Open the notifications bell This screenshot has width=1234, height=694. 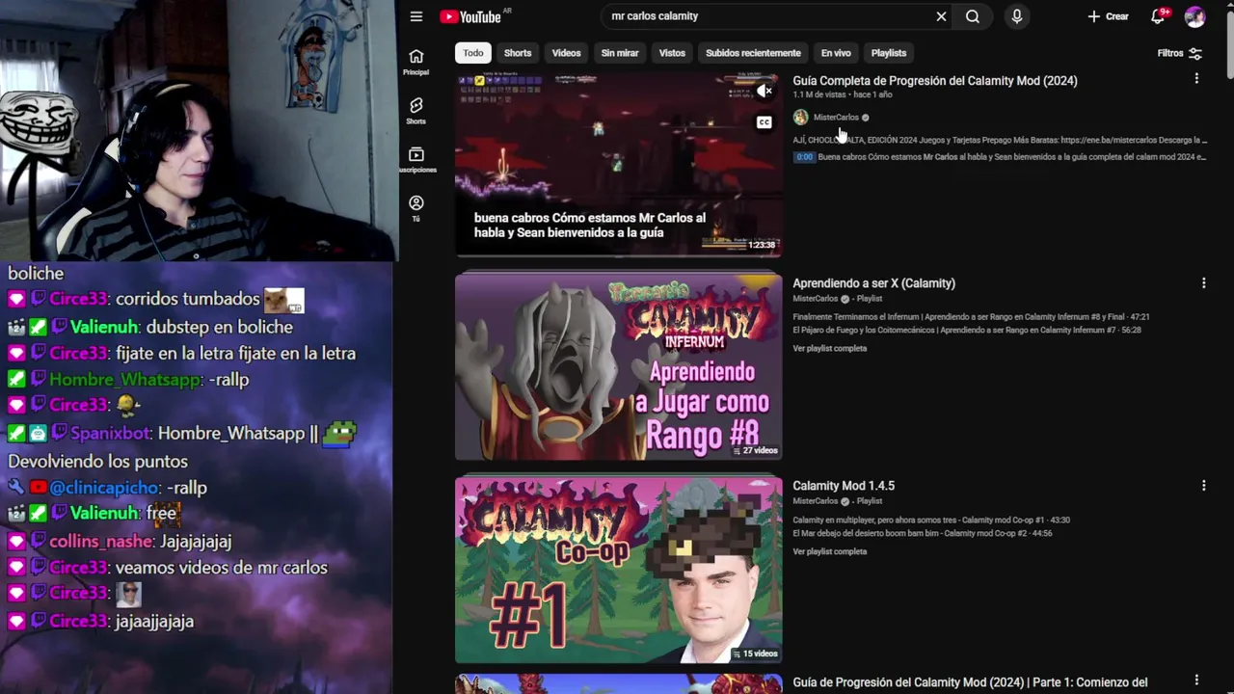point(1159,16)
